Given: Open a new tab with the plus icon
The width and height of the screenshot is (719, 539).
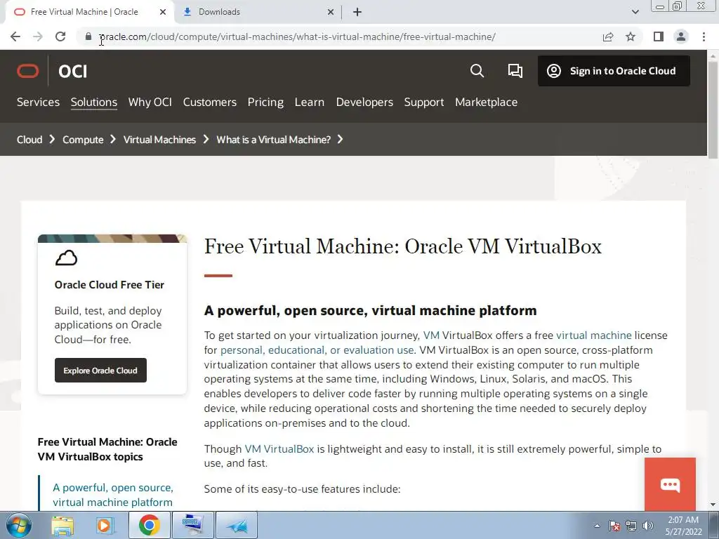Looking at the screenshot, I should click(357, 13).
